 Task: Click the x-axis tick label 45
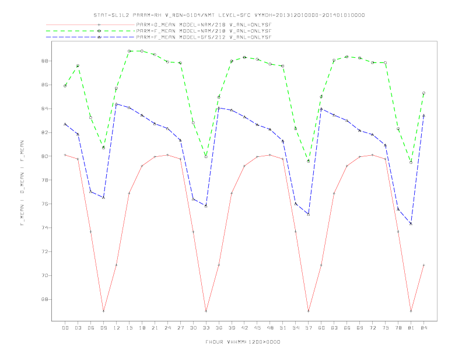click(x=257, y=328)
